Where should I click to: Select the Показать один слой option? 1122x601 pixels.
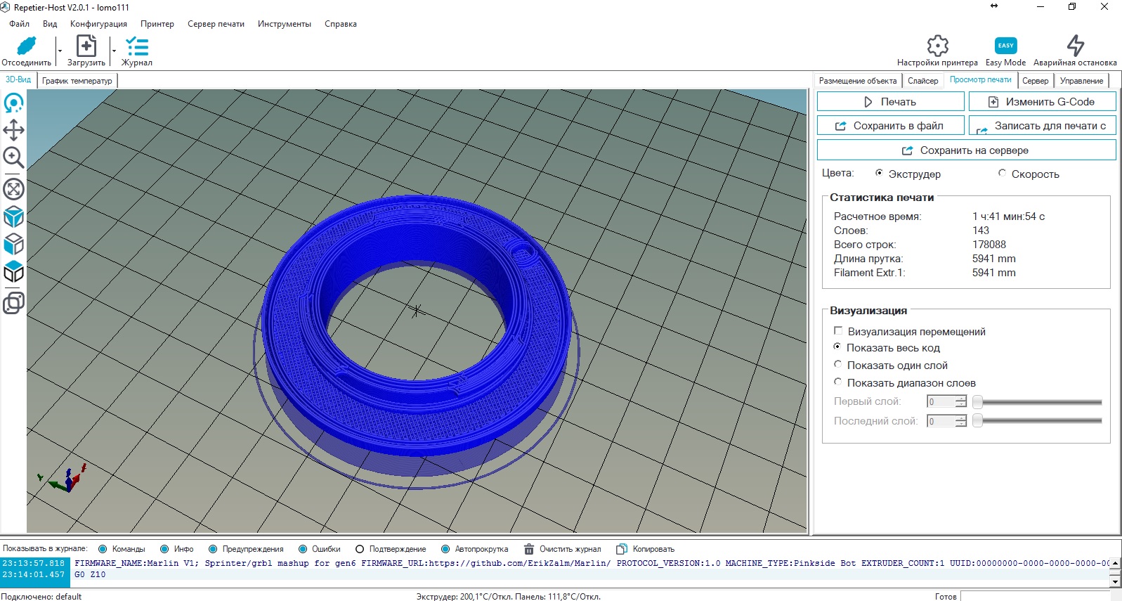click(837, 365)
